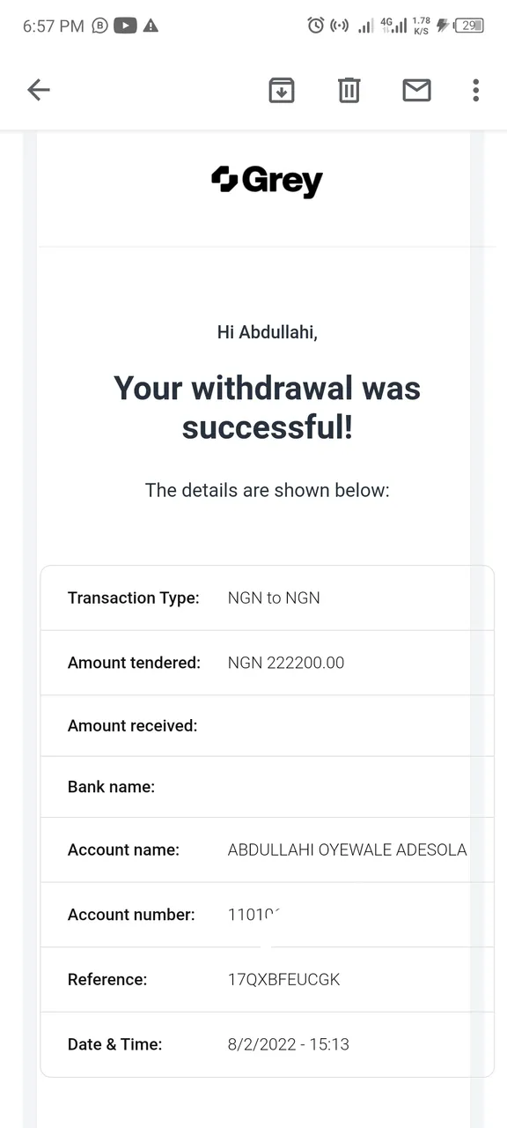Mark email as unread with the envelope icon
The width and height of the screenshot is (507, 1128).
pos(416,89)
